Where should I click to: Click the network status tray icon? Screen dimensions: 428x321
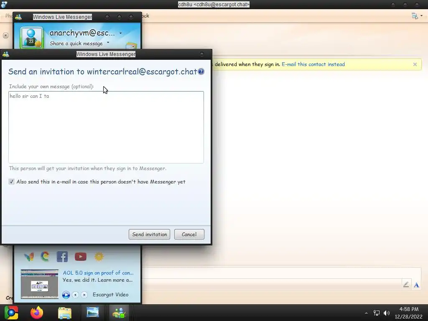coord(377,313)
